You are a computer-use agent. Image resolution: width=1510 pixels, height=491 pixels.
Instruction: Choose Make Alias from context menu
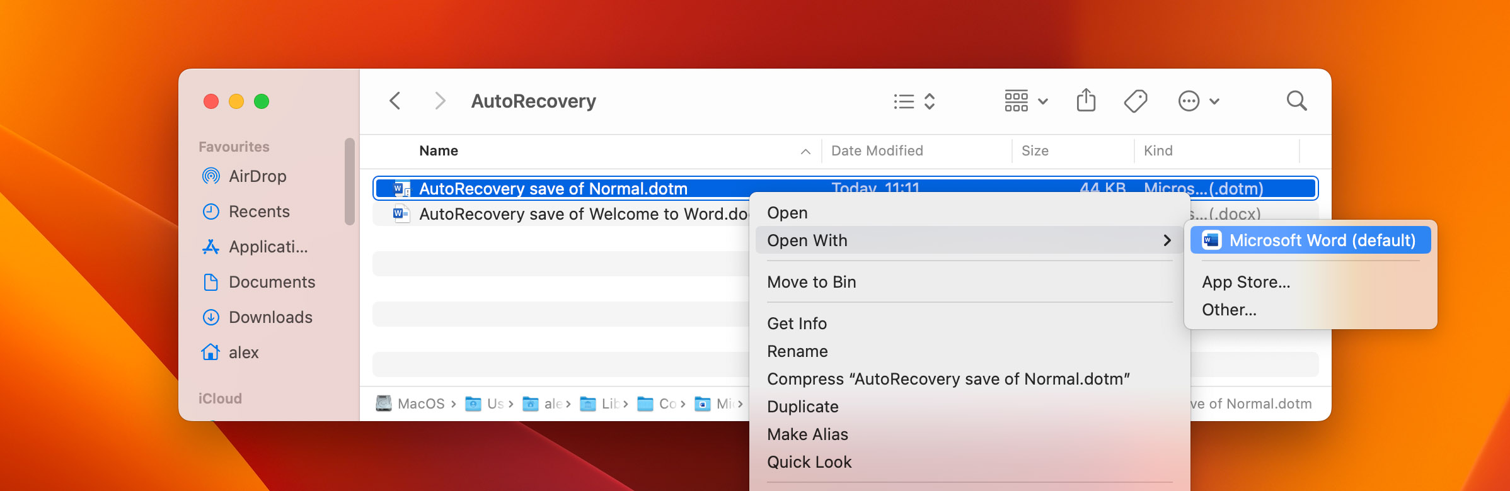(x=969, y=434)
